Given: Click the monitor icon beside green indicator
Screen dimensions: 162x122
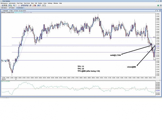Looking at the screenshot, I should pos(161,5).
